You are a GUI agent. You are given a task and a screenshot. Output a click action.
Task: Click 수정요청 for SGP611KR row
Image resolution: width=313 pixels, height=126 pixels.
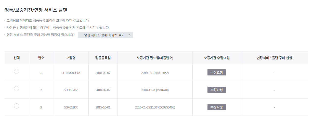[x=217, y=107]
